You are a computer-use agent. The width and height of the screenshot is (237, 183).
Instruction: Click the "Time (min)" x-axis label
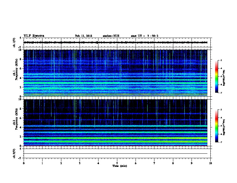(120, 166)
